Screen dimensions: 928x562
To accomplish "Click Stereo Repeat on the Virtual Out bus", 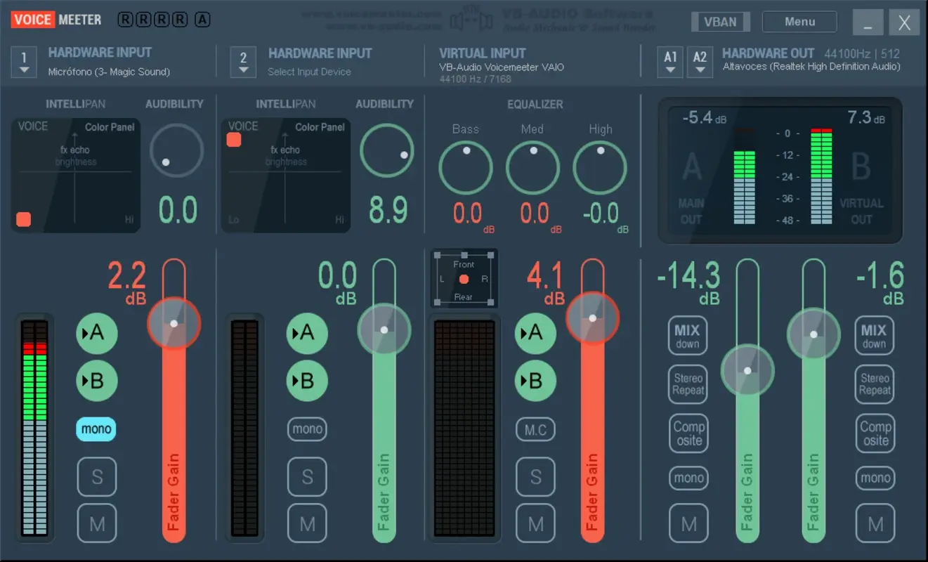I will click(875, 384).
